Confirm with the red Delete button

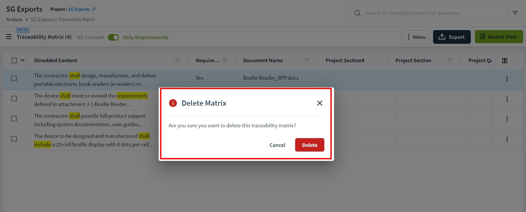(310, 145)
